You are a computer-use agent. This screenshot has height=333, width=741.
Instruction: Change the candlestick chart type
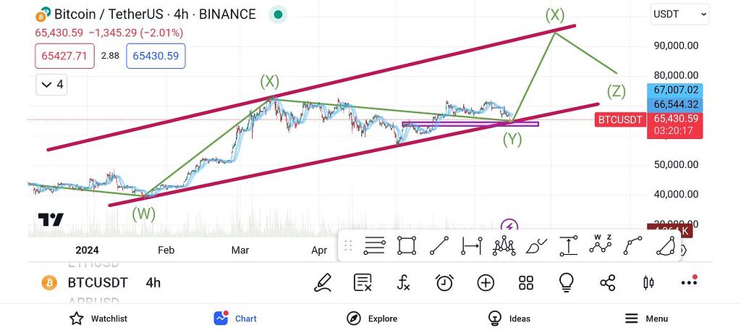648,283
